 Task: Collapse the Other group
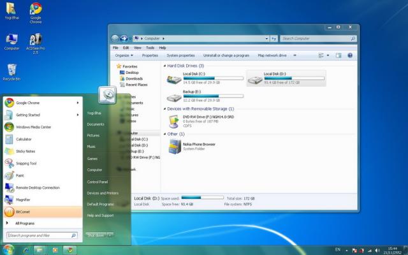click(164, 134)
